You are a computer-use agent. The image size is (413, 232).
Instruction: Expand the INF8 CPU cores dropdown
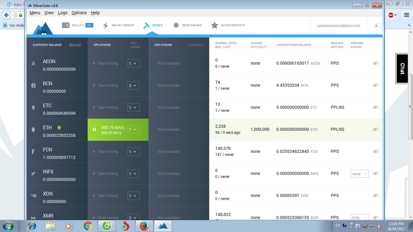pyautogui.click(x=134, y=174)
